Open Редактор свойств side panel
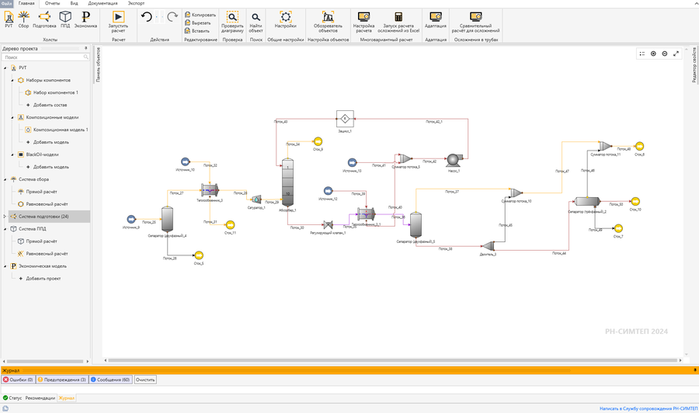The width and height of the screenshot is (699, 413). tap(694, 65)
